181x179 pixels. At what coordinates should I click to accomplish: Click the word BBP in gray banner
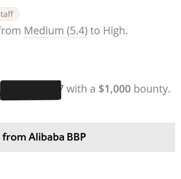[76, 137]
